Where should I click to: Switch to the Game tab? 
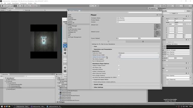pyautogui.click(x=11, y=8)
